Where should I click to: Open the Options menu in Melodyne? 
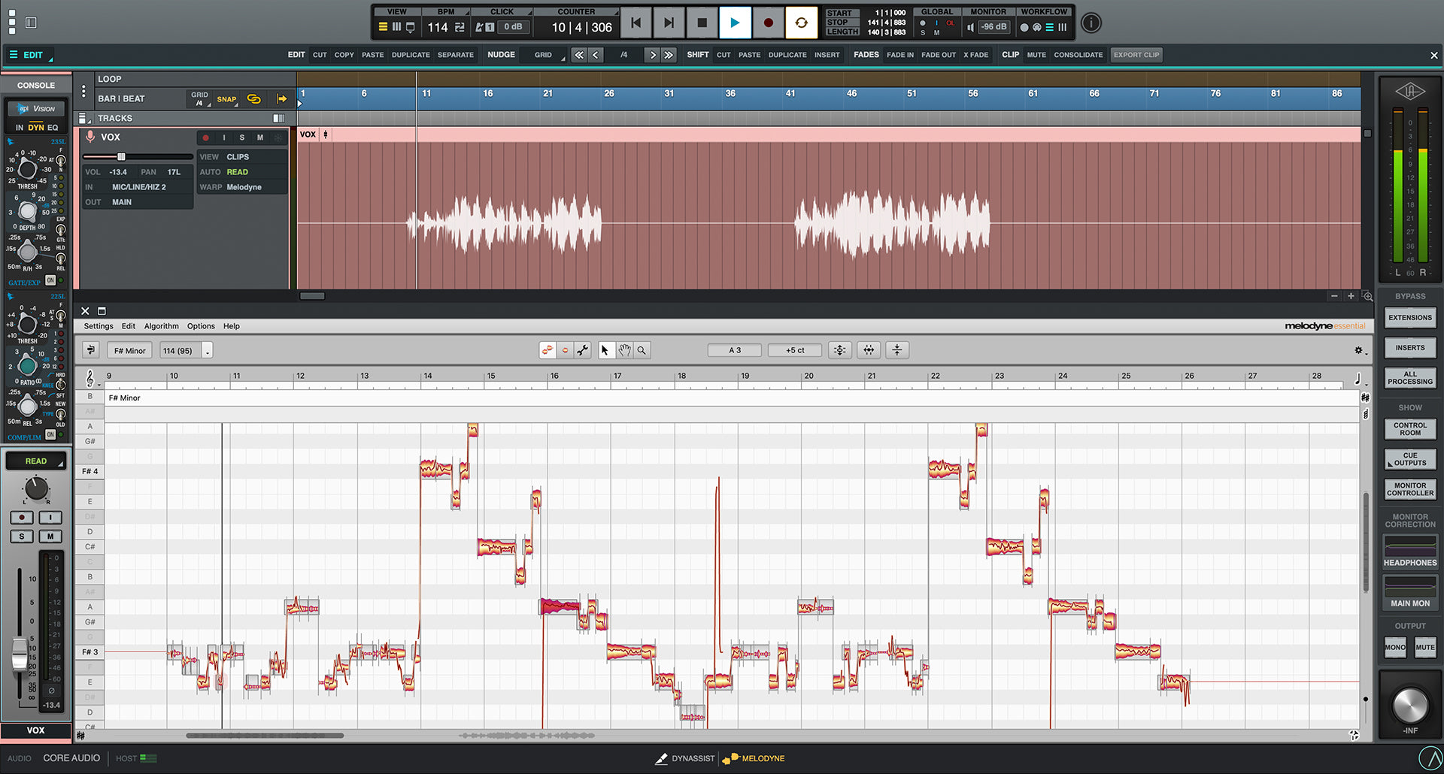201,326
